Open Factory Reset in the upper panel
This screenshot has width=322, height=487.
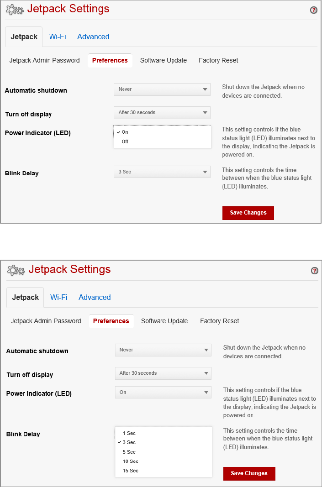[x=218, y=60]
